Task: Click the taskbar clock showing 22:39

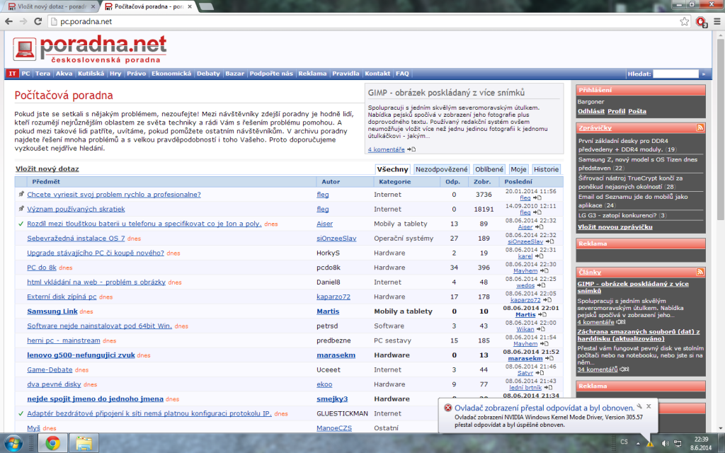Action: [x=701, y=443]
